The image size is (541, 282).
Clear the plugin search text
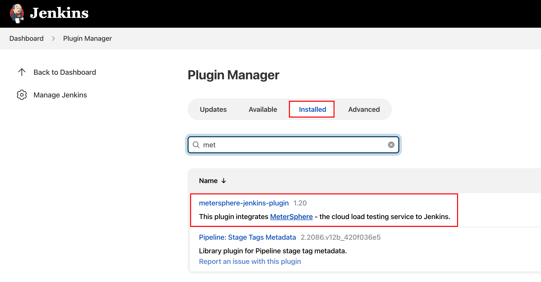point(391,145)
